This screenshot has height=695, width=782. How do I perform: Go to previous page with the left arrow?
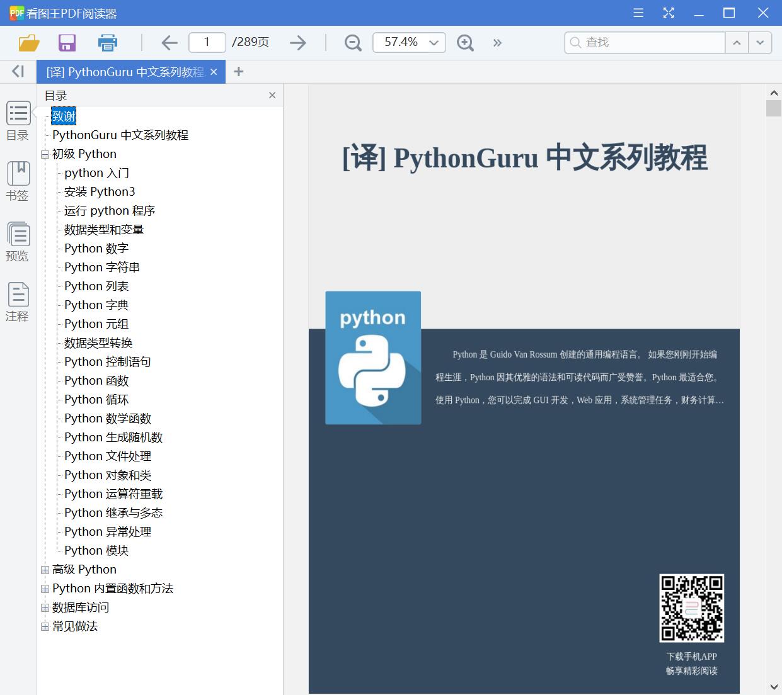point(169,42)
